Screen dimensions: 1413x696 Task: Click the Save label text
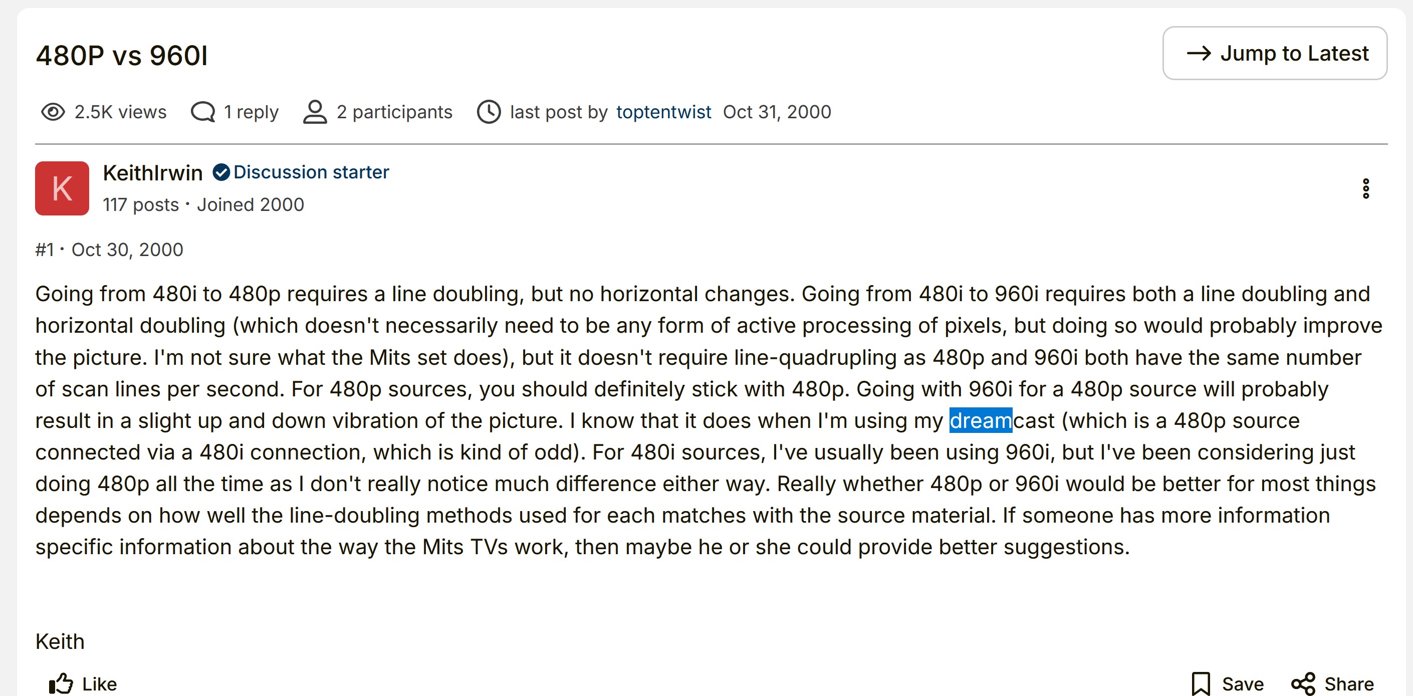pyautogui.click(x=1243, y=684)
